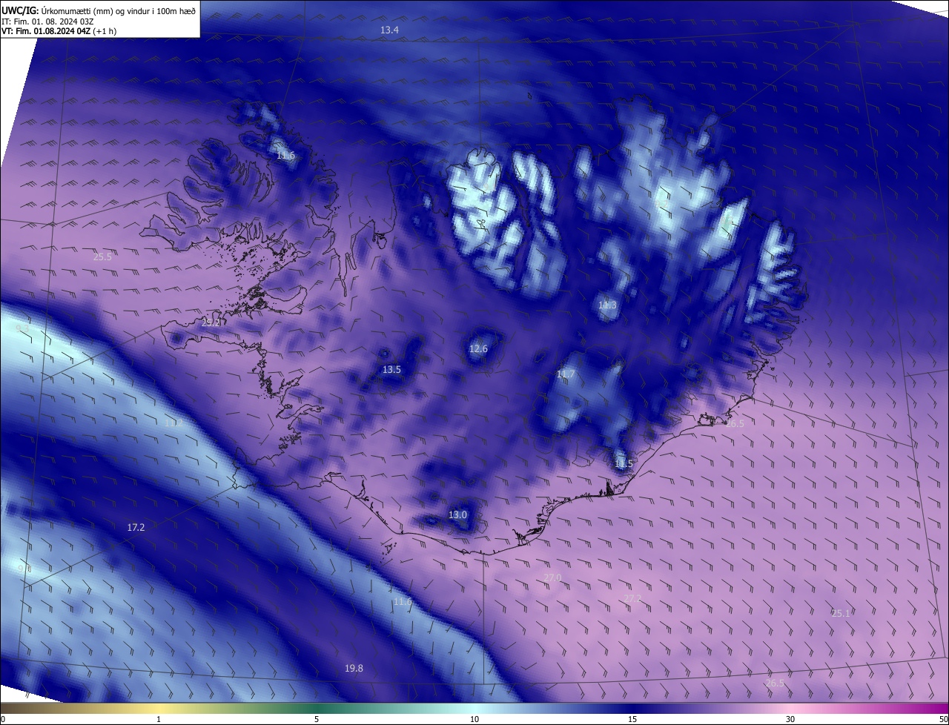
Task: Click the 25.1 value label on the map
Action: click(x=841, y=614)
